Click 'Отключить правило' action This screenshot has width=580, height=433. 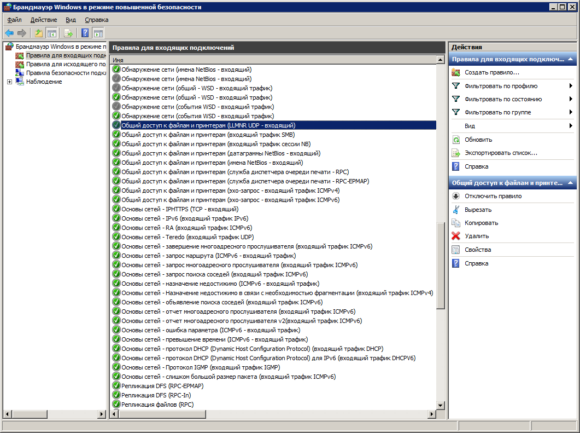coord(493,196)
